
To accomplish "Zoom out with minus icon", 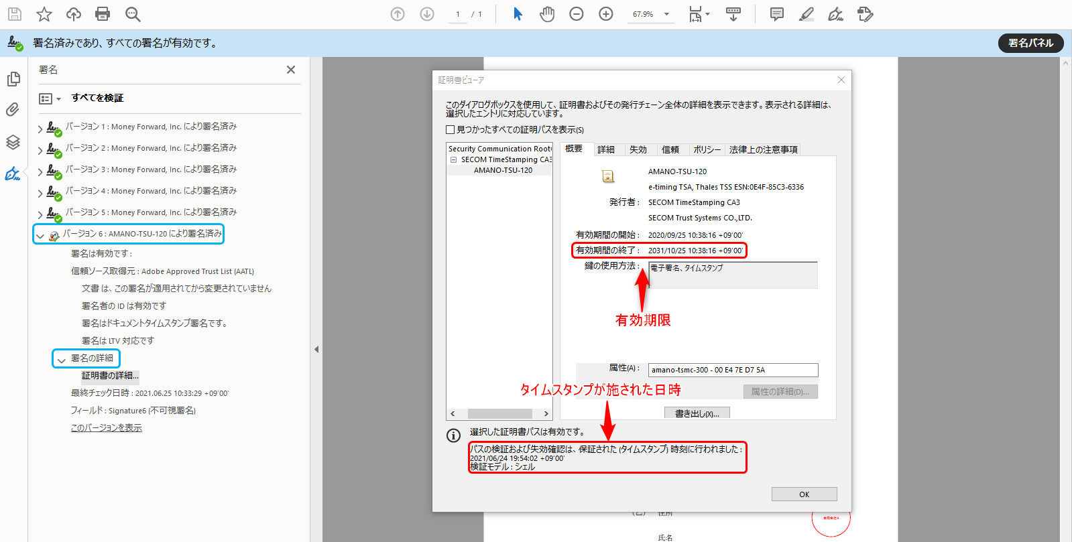I will (x=577, y=14).
